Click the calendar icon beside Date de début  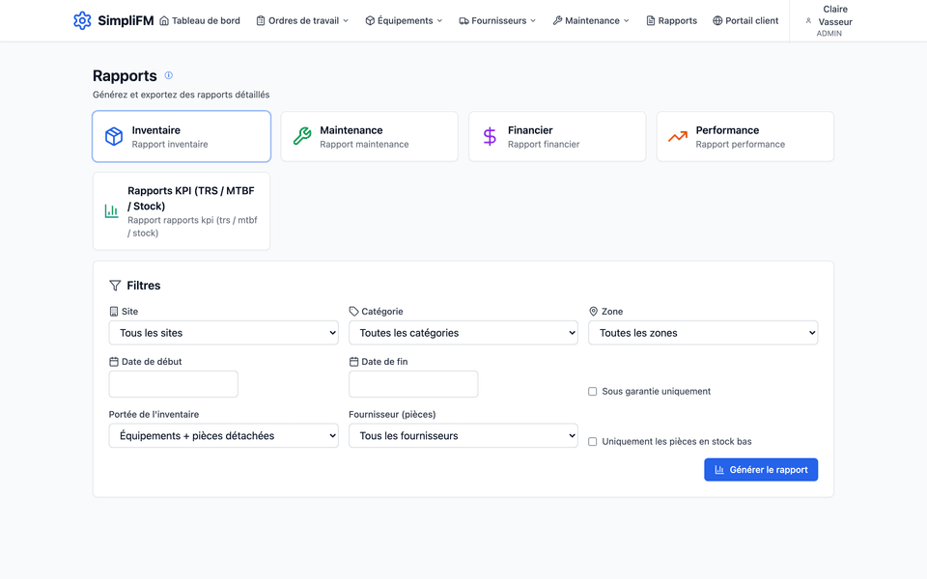(x=114, y=362)
